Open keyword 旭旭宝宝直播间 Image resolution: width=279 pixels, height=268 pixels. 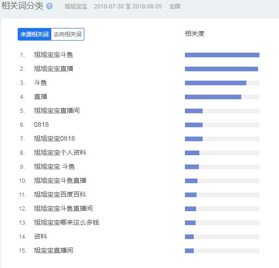(56, 110)
